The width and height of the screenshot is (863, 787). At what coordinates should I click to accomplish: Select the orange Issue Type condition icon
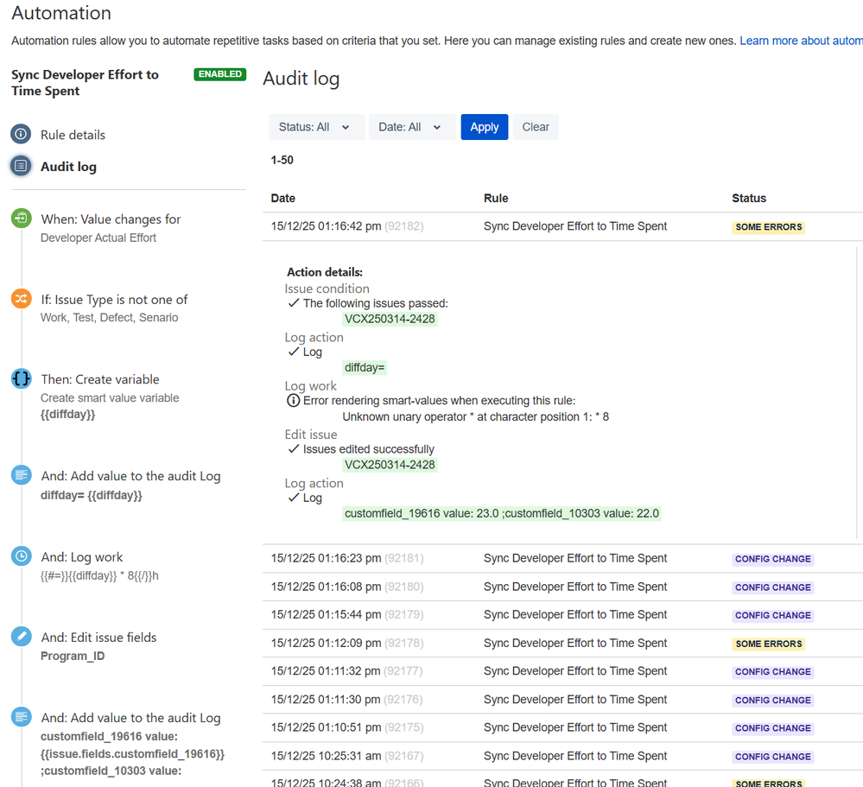pos(21,298)
